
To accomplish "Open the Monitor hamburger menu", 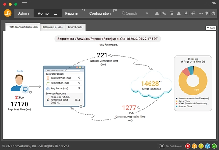I will coord(56,13).
